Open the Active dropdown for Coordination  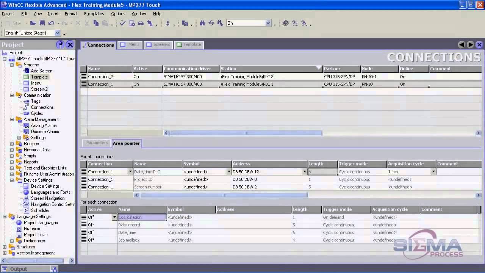(114, 217)
